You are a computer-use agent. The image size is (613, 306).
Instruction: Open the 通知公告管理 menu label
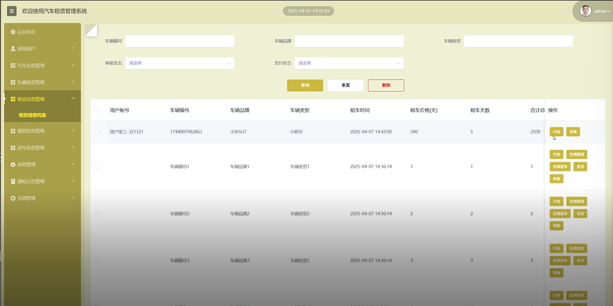31,181
